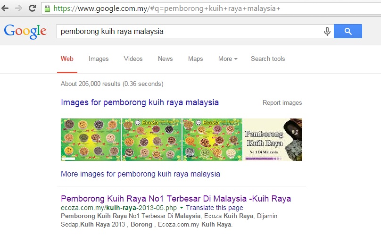Reload the page with the refresh icon
This screenshot has width=381, height=236.
pos(33,8)
